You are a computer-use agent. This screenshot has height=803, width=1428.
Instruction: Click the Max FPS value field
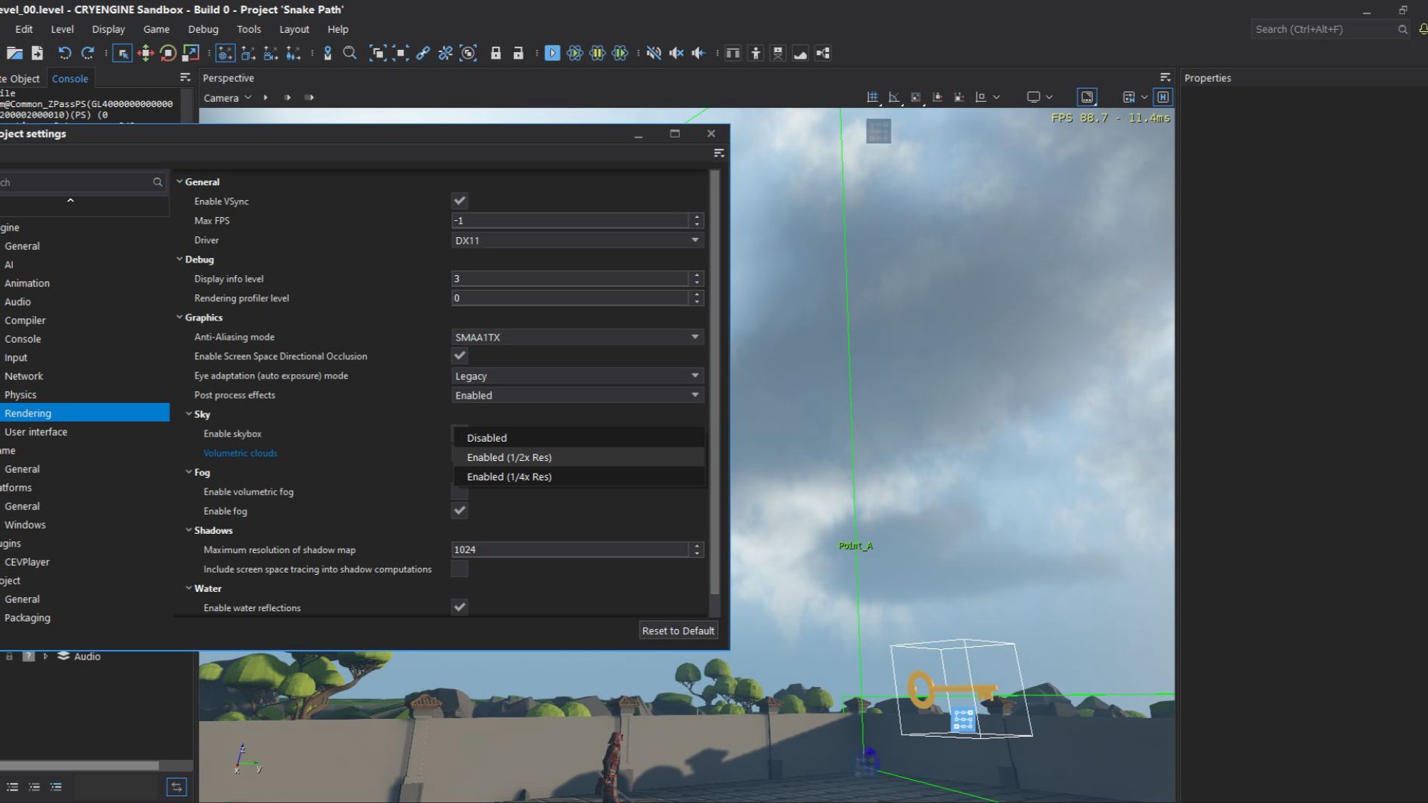point(570,221)
